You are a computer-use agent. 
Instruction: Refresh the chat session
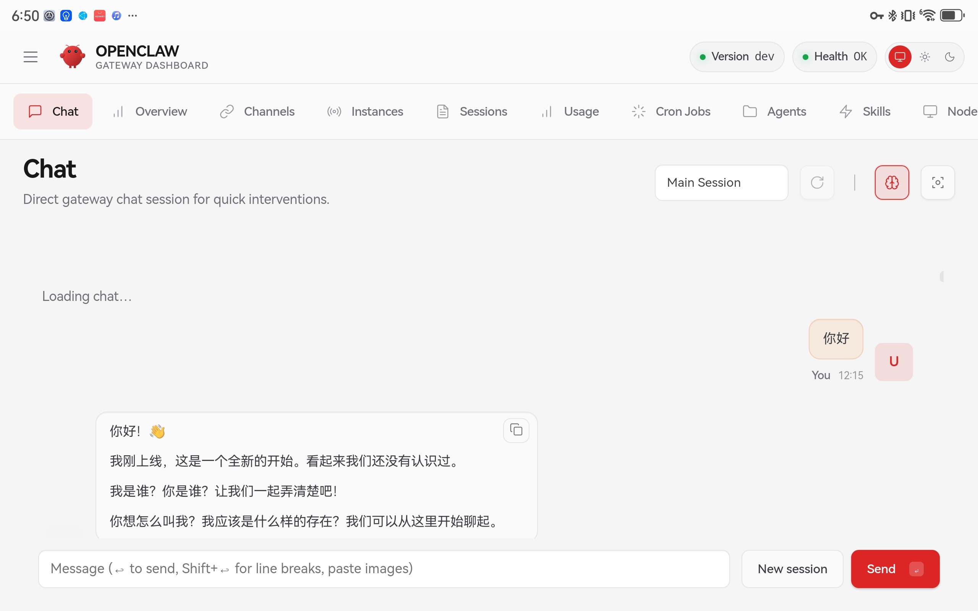pyautogui.click(x=817, y=182)
